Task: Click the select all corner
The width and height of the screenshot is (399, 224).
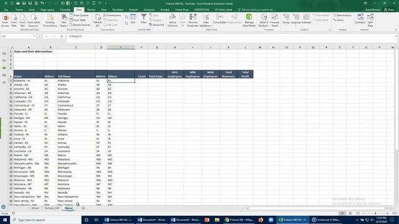Action: point(11,47)
